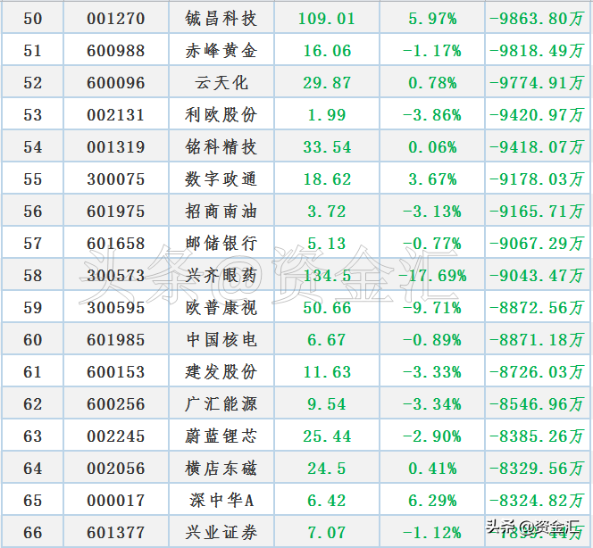593x548 pixels.
Task: Click net flow value -8324.82万
Action: (x=537, y=501)
